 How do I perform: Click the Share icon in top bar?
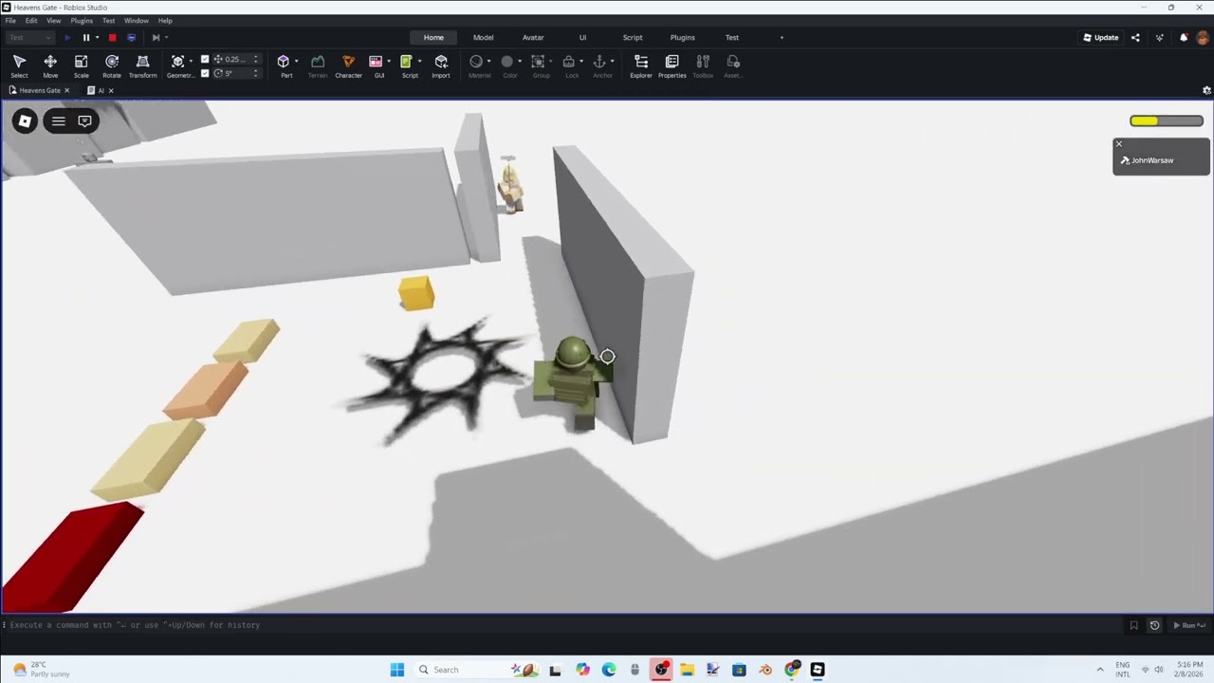tap(1135, 38)
